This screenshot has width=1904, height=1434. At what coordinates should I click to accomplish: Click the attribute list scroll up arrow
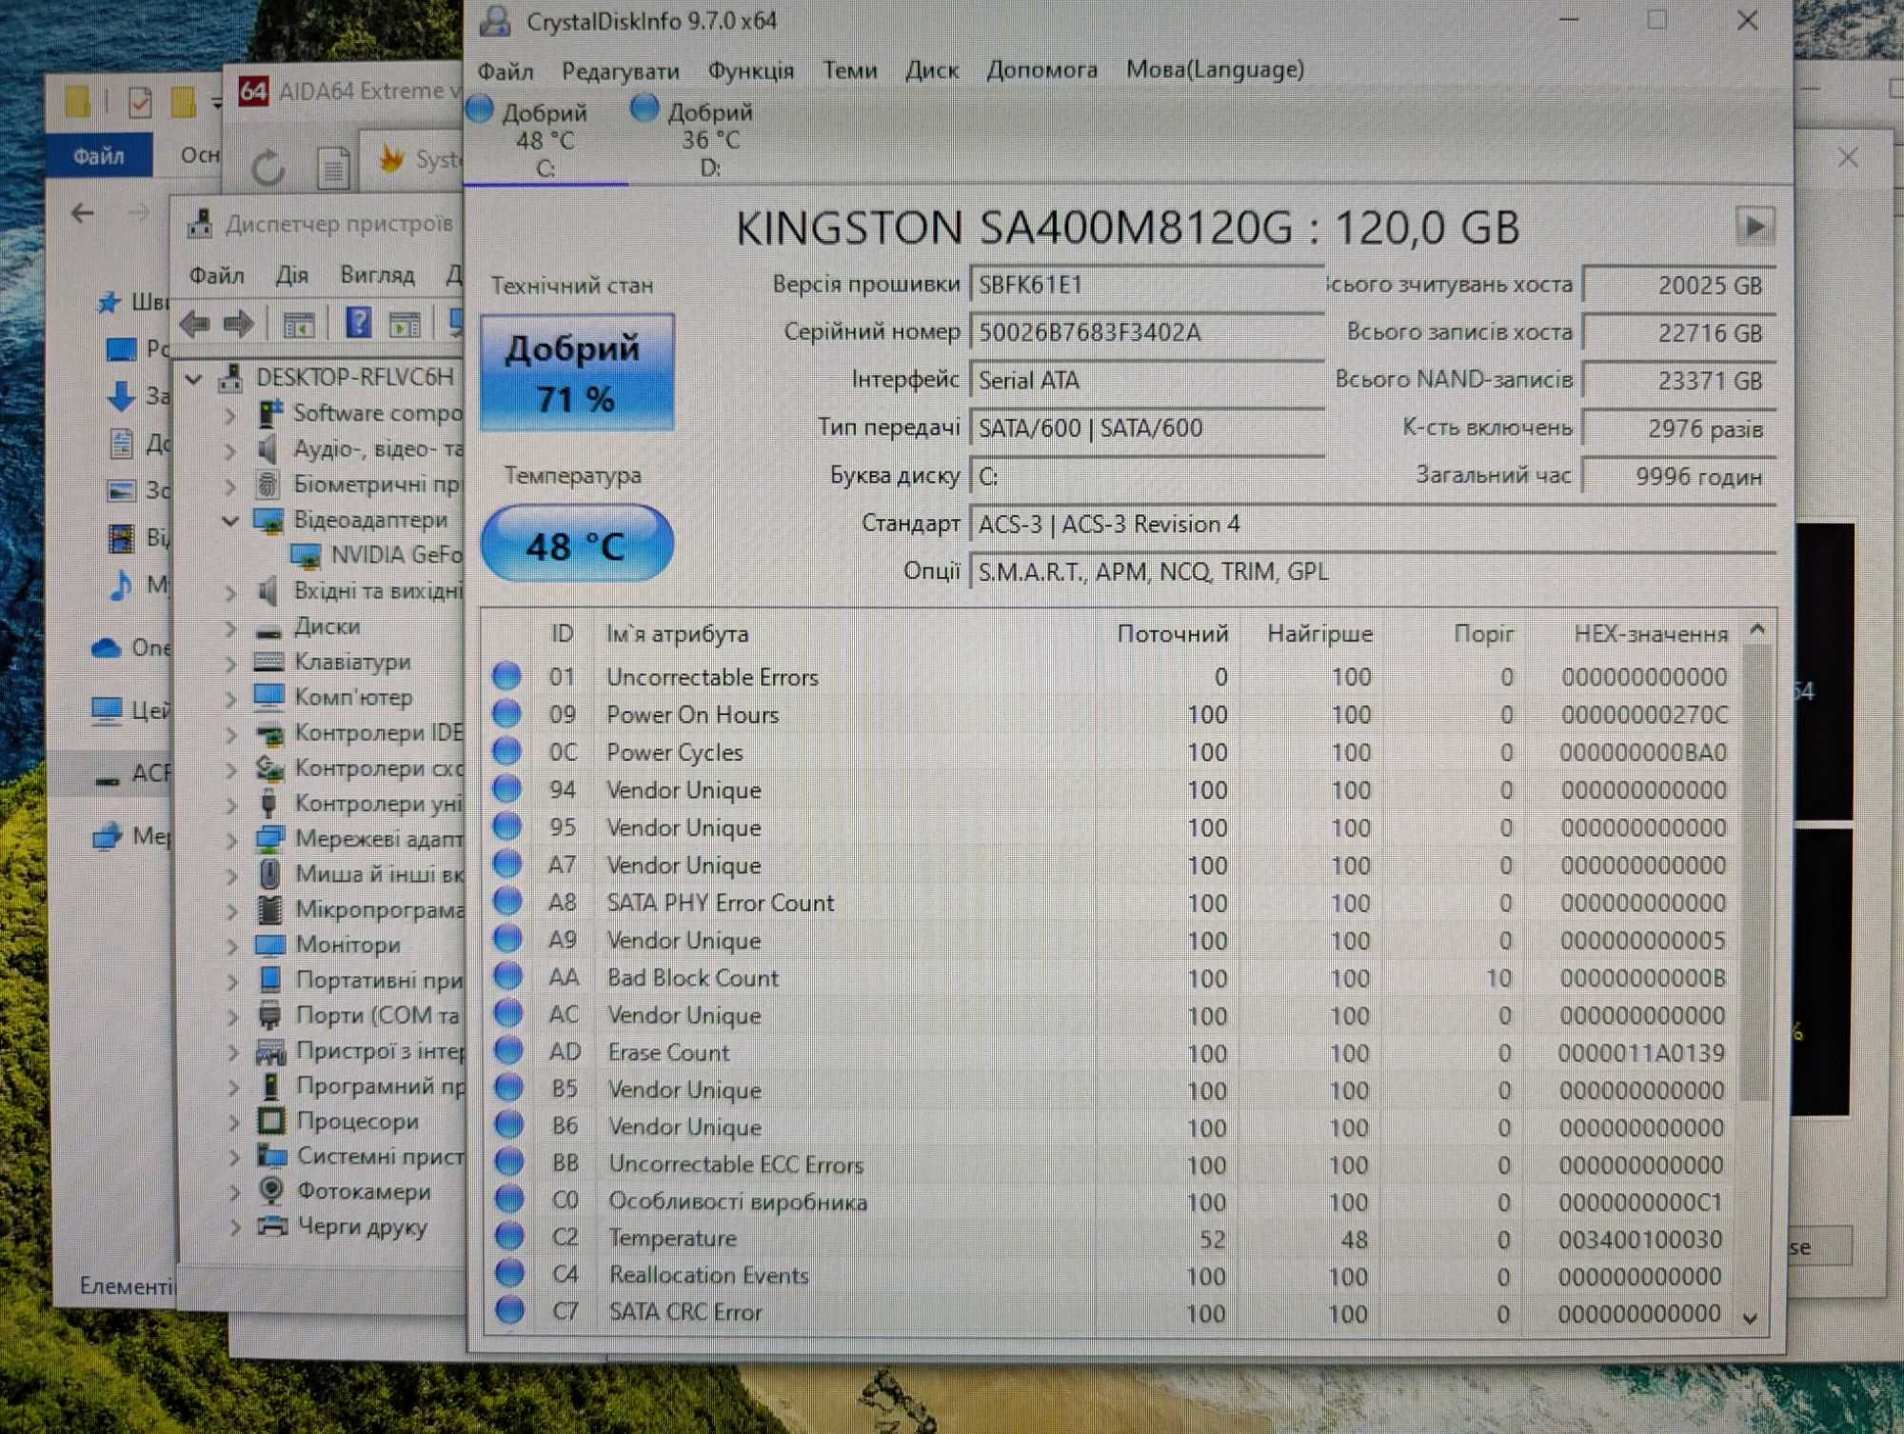(1756, 630)
